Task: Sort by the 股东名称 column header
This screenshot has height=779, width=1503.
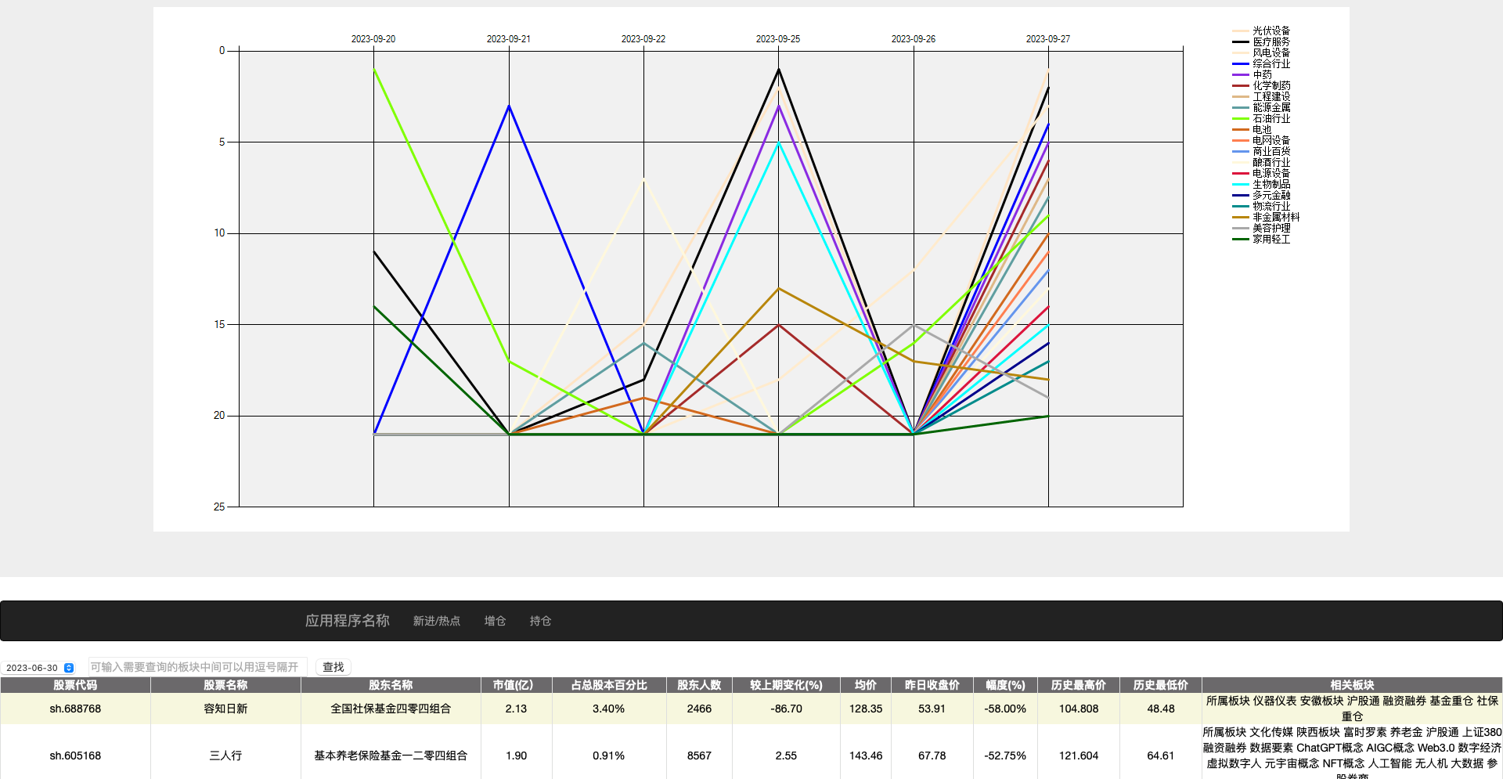Action: coord(391,685)
